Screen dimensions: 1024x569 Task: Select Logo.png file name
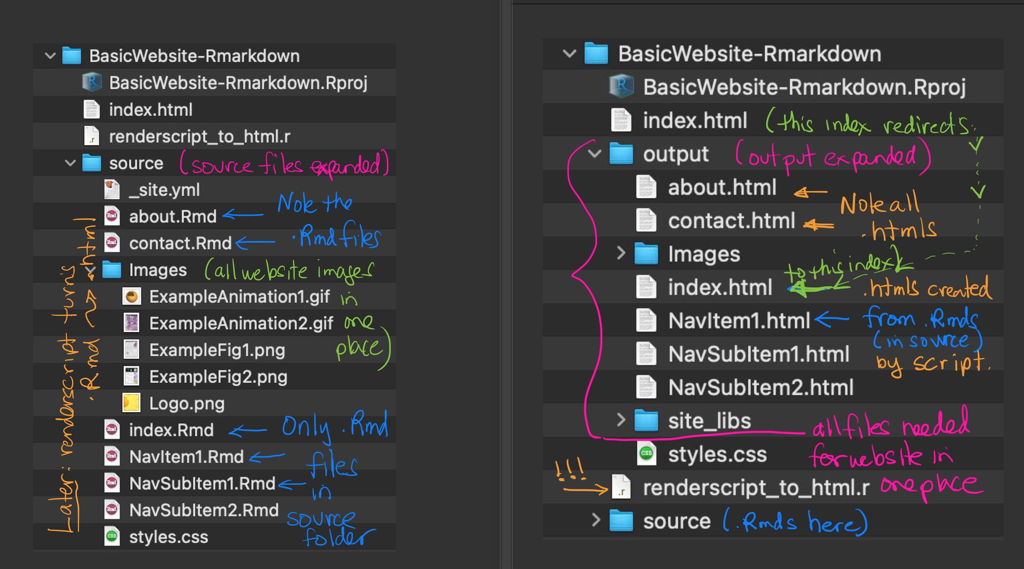click(x=187, y=404)
